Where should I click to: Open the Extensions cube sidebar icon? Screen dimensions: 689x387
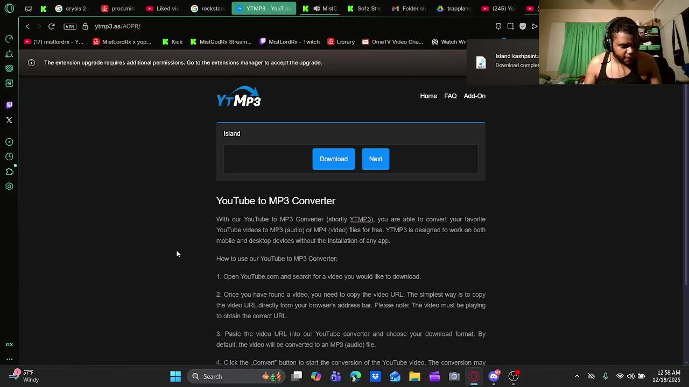click(9, 171)
